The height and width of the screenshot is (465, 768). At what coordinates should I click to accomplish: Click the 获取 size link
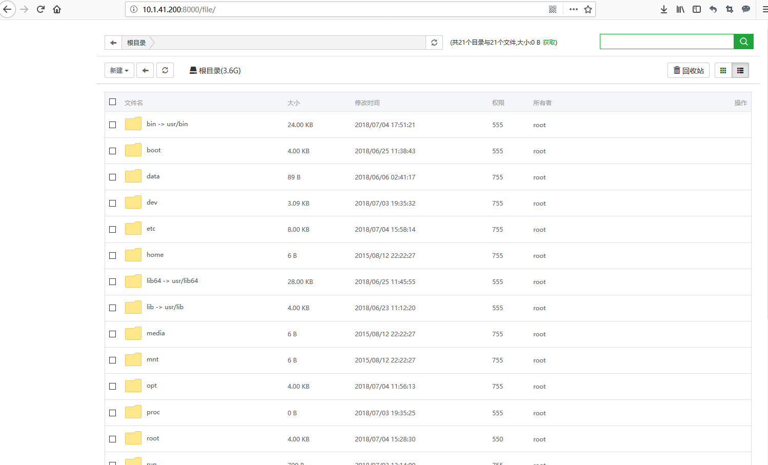tap(549, 43)
